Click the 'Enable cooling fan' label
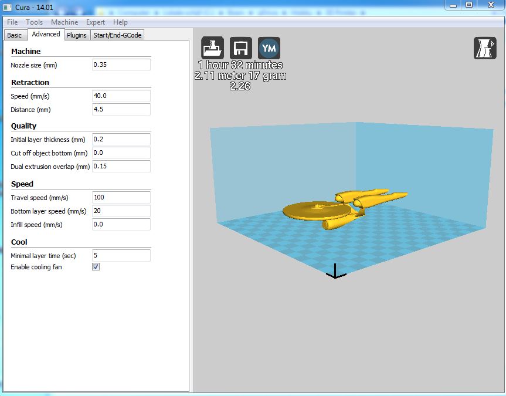Viewport: 506px width, 396px height. (x=36, y=267)
